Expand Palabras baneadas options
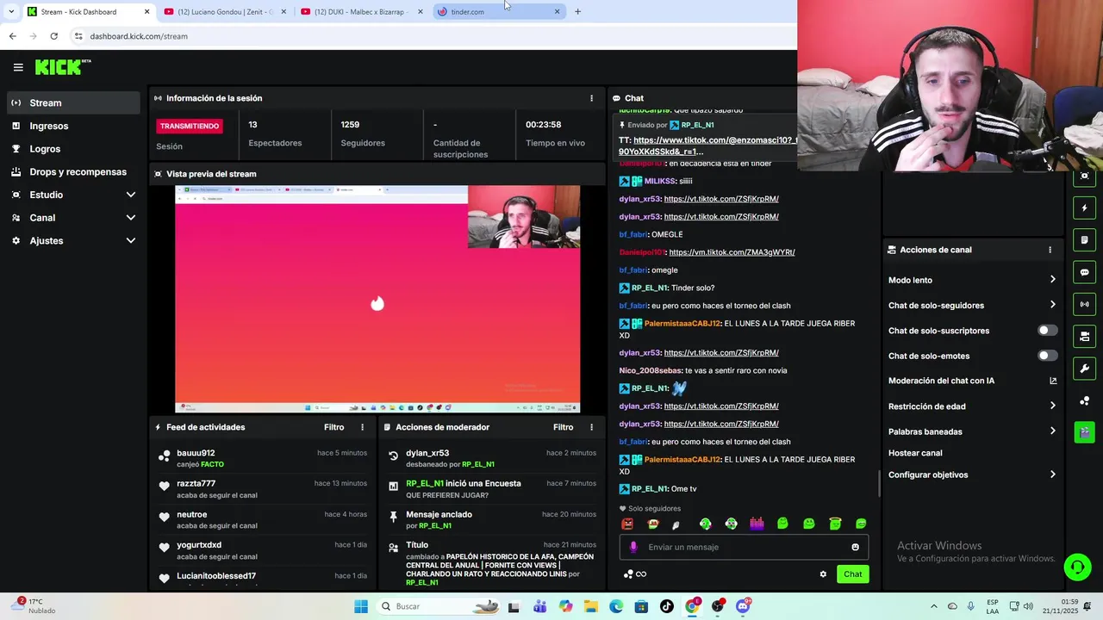The height and width of the screenshot is (620, 1103). pyautogui.click(x=1052, y=431)
